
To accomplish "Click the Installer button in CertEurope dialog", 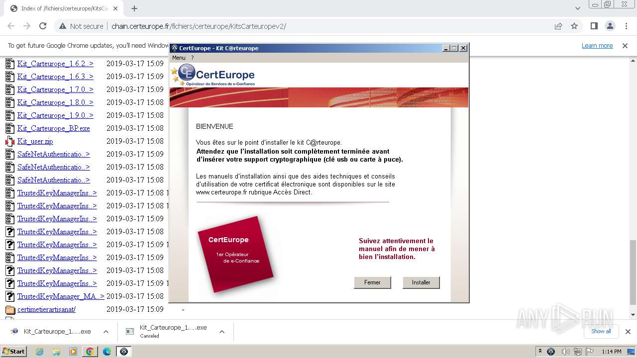I will point(421,282).
